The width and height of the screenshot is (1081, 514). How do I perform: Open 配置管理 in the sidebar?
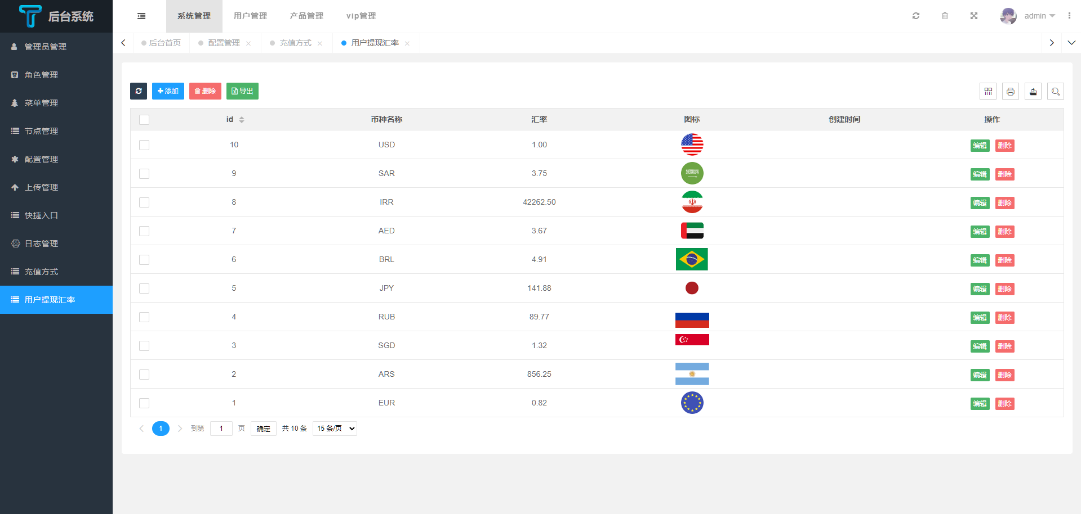coord(56,159)
